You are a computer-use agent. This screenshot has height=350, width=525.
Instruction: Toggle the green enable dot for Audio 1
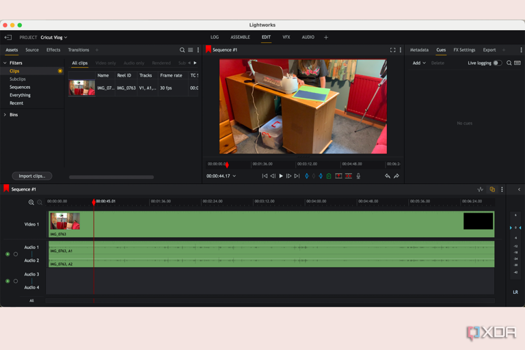tap(8, 254)
